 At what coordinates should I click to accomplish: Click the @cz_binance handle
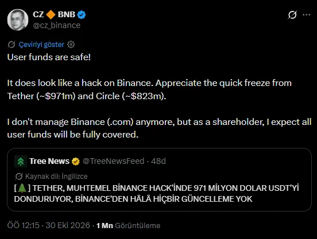57,25
